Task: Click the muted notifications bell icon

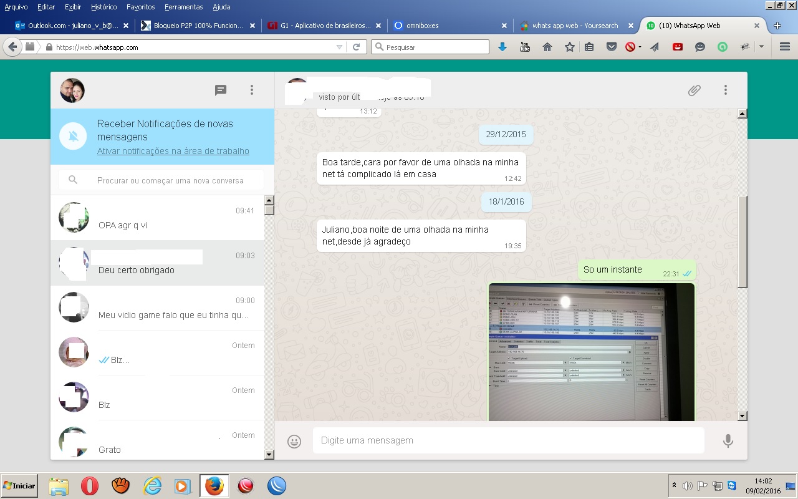Action: click(74, 137)
